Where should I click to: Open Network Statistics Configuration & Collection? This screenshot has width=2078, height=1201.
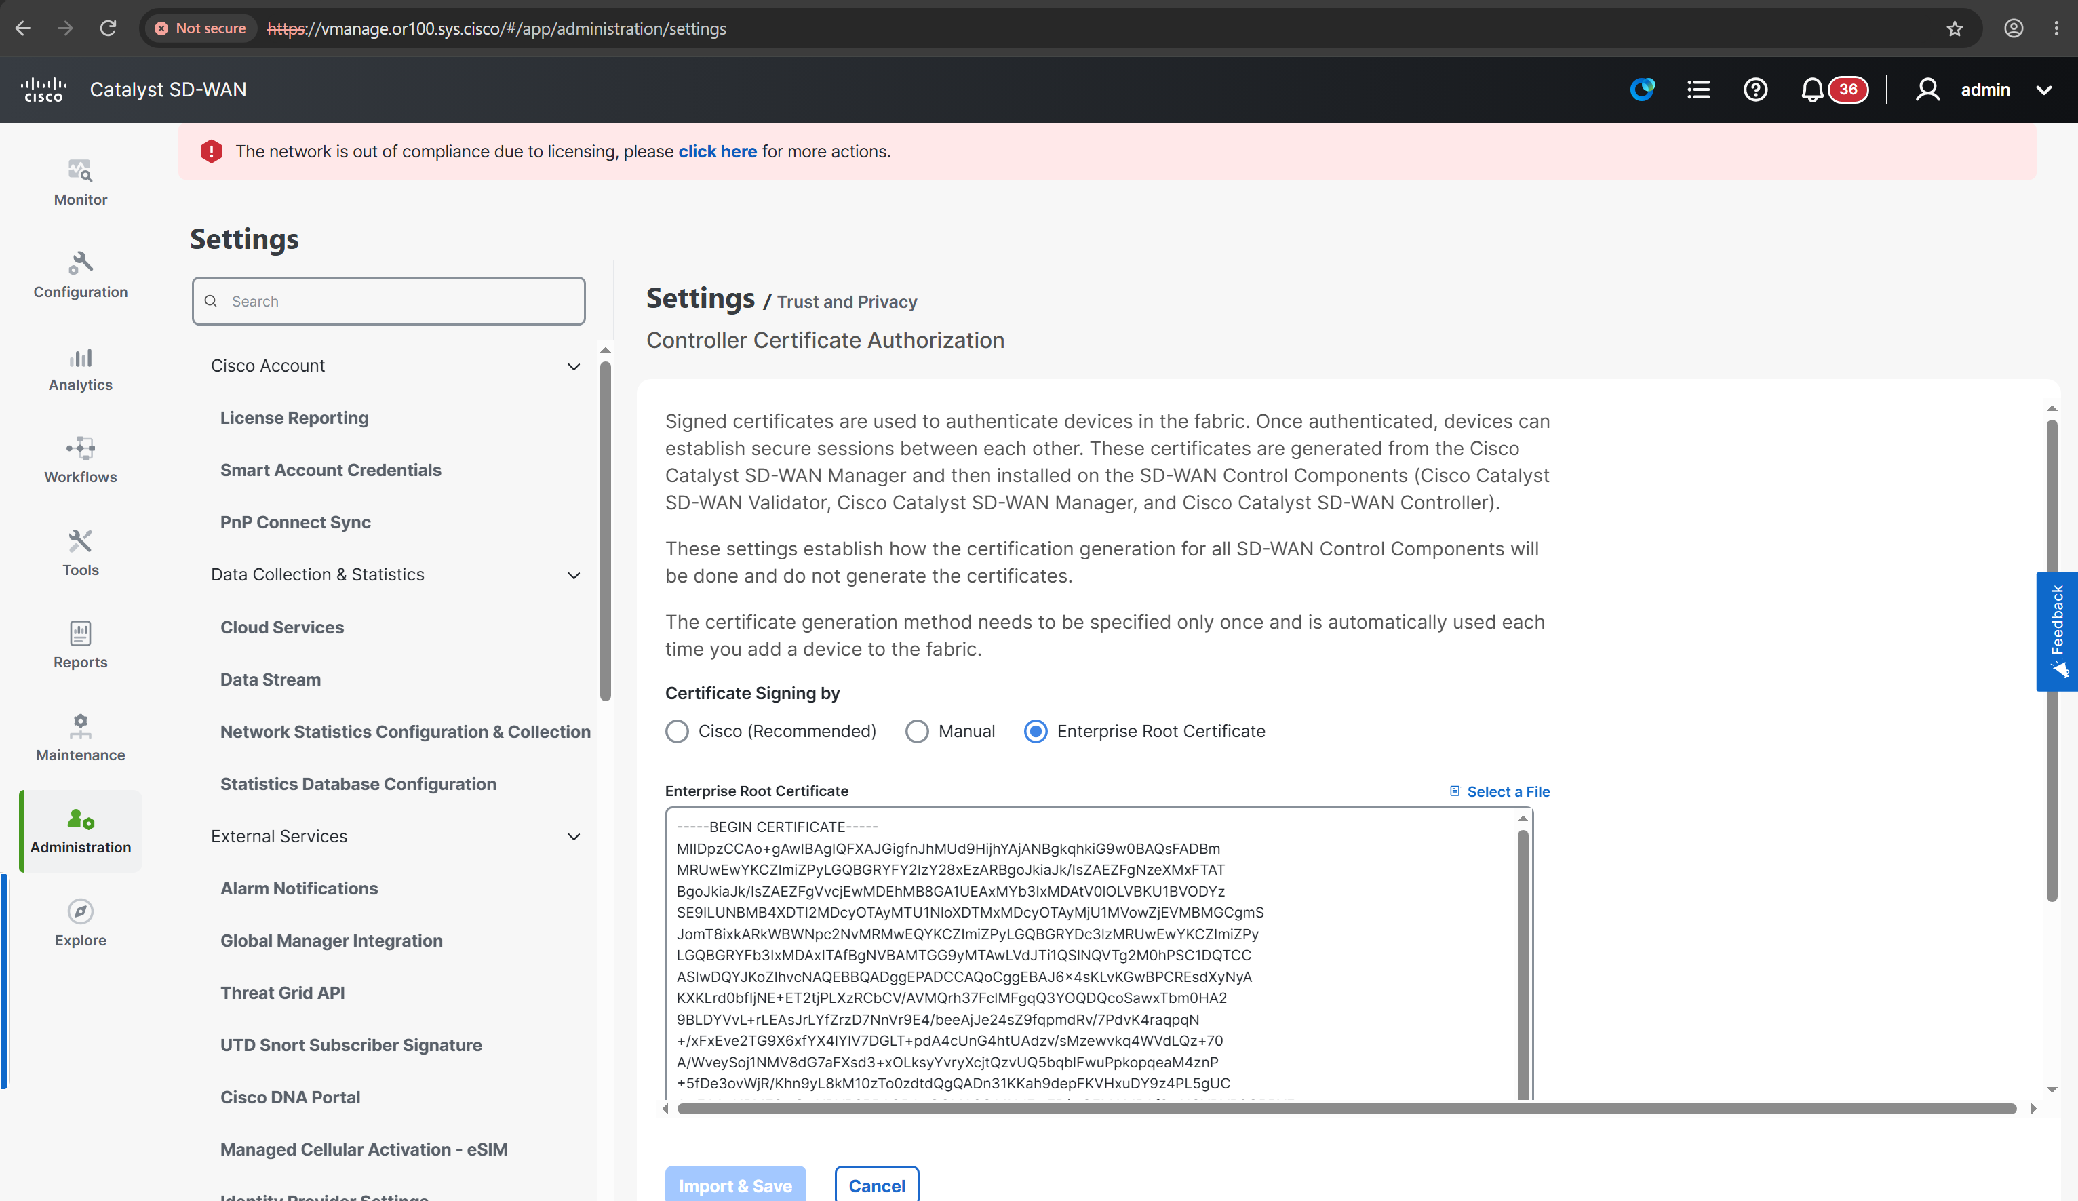point(406,732)
